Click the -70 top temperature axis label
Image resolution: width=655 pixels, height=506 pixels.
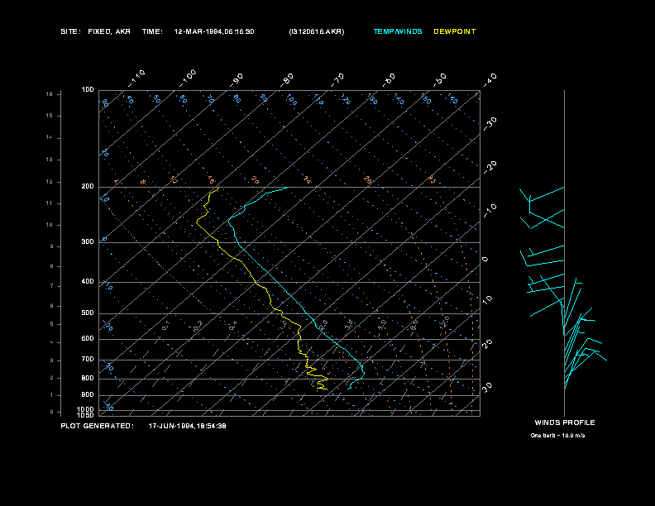[x=338, y=80]
